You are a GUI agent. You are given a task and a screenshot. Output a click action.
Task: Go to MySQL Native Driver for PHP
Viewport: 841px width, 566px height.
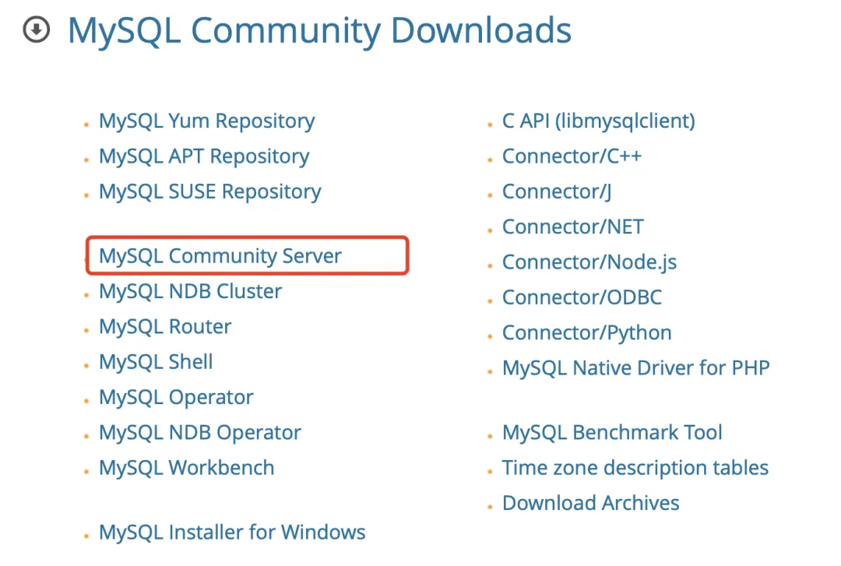tap(636, 368)
